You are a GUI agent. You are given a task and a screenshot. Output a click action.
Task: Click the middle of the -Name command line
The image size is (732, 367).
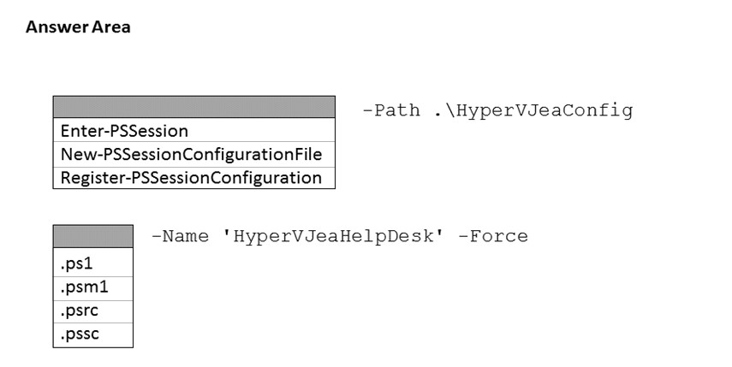click(x=339, y=236)
